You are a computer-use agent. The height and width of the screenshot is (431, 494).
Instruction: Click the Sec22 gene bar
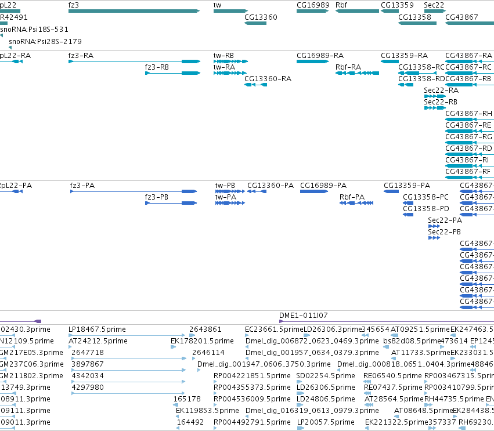435,11
